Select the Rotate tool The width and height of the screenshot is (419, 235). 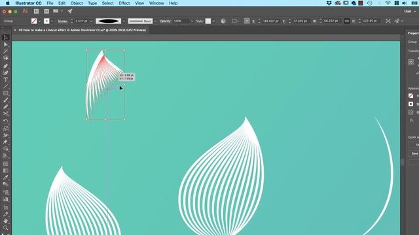pyautogui.click(x=6, y=121)
